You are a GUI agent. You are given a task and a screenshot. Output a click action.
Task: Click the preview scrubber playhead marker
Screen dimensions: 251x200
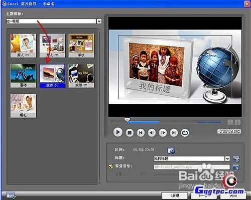click(127, 120)
